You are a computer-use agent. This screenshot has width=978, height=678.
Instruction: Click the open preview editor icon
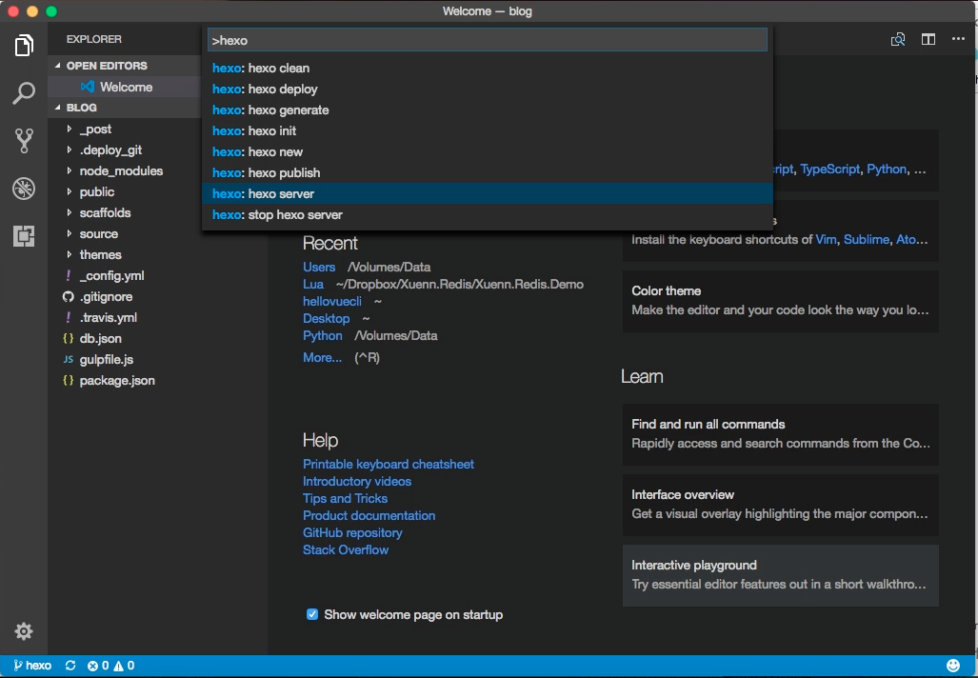(898, 39)
